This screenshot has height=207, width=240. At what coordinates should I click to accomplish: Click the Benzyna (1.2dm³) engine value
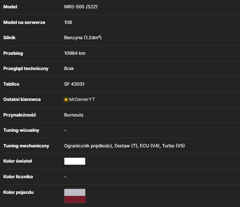[83, 38]
